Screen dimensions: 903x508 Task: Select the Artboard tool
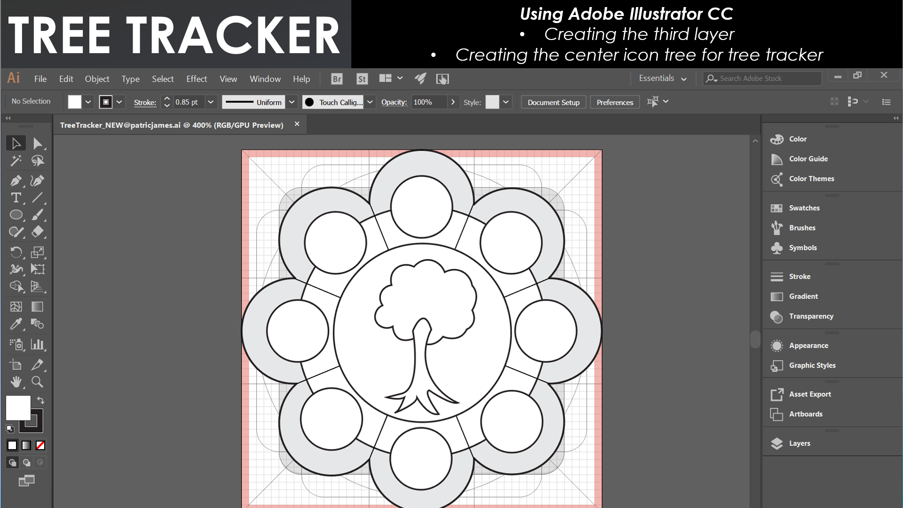[16, 365]
